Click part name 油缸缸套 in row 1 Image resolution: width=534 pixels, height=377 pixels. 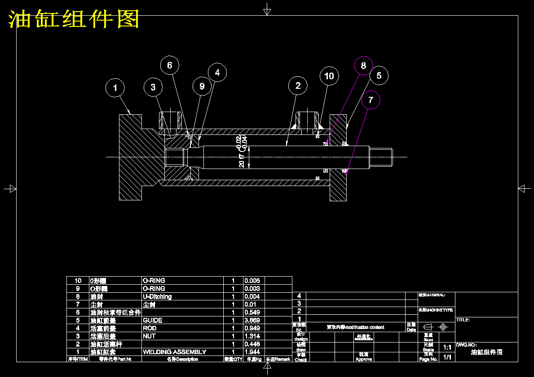coord(103,352)
